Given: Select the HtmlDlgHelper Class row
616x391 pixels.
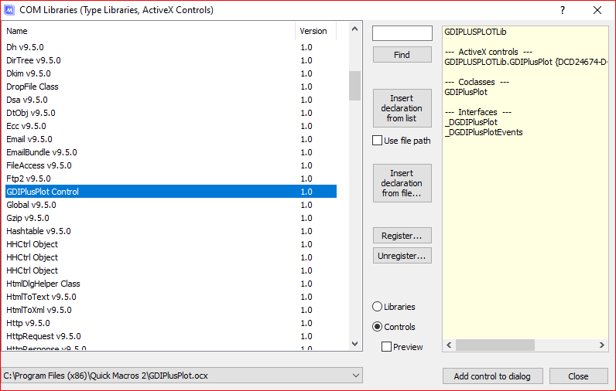Looking at the screenshot, I should click(171, 284).
